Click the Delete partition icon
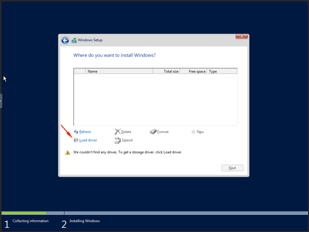The height and width of the screenshot is (232, 309). coord(117,132)
